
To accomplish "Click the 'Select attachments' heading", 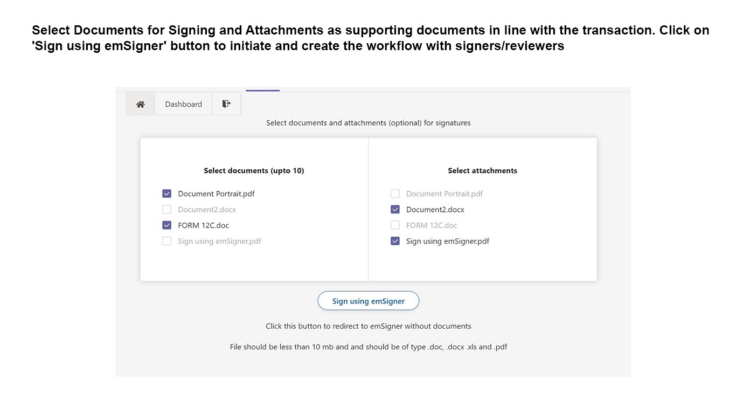I will 482,171.
